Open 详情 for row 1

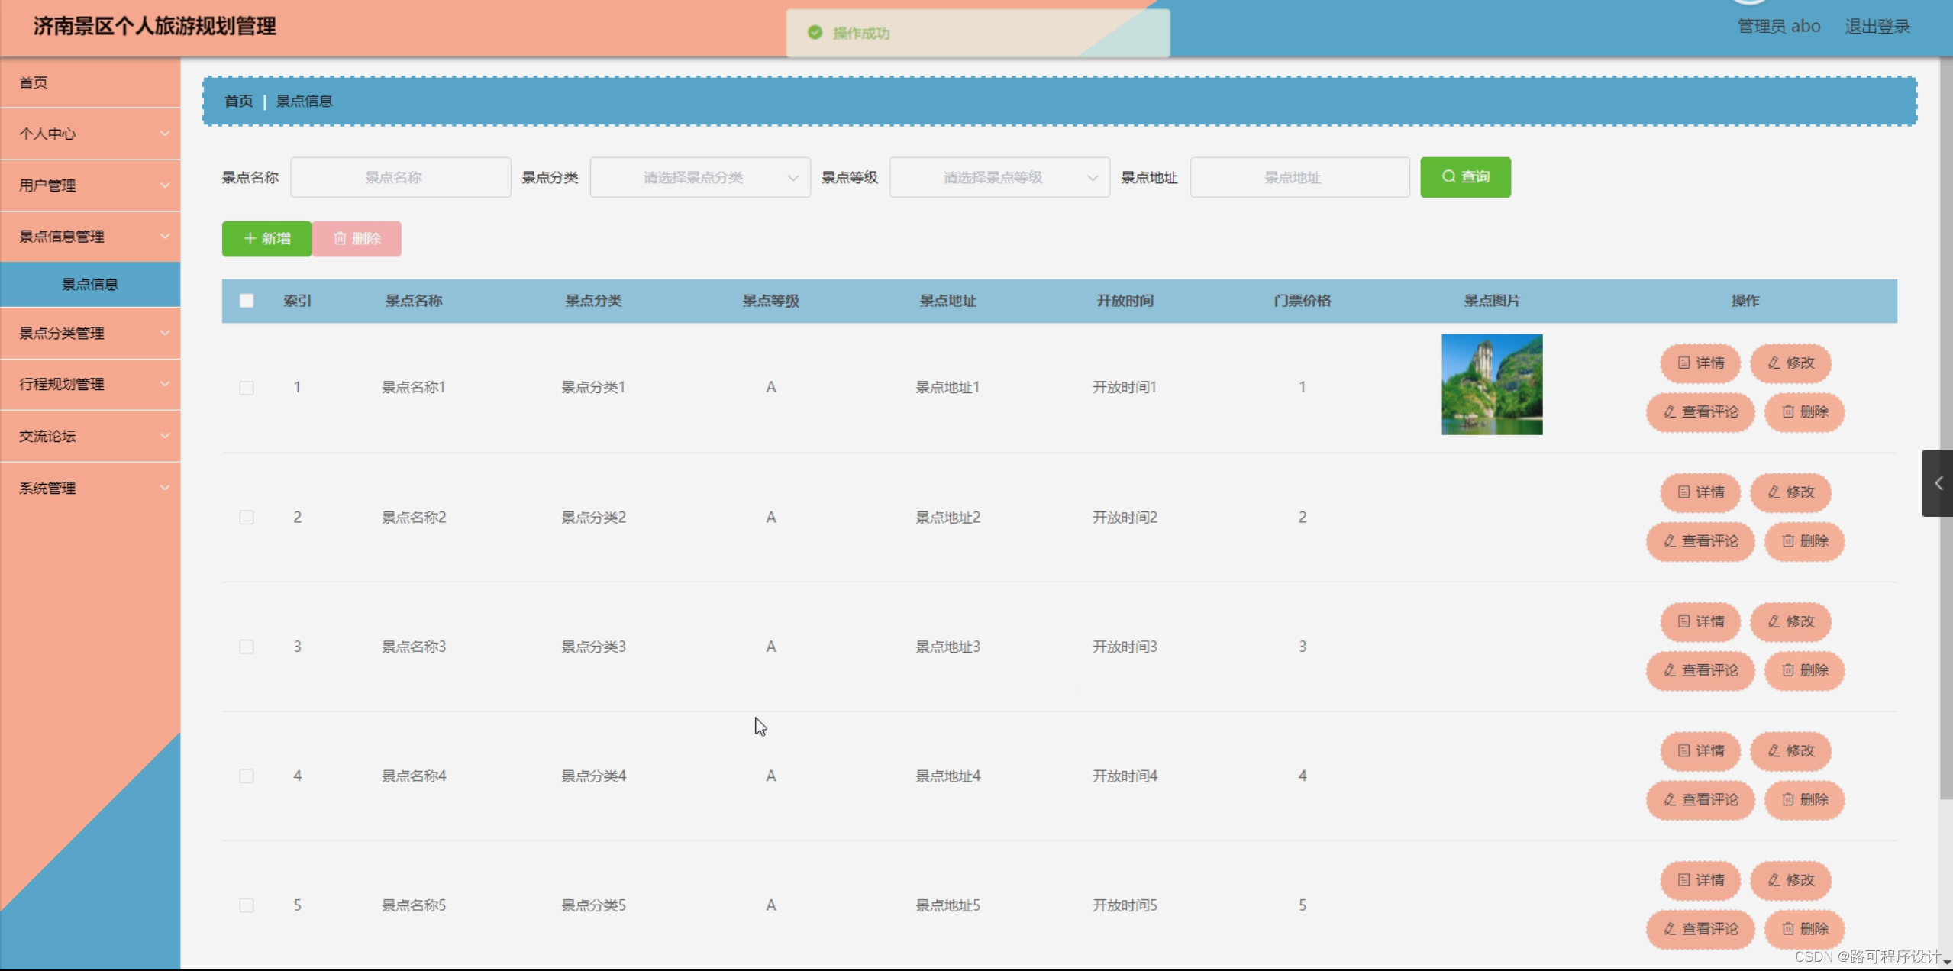1700,363
